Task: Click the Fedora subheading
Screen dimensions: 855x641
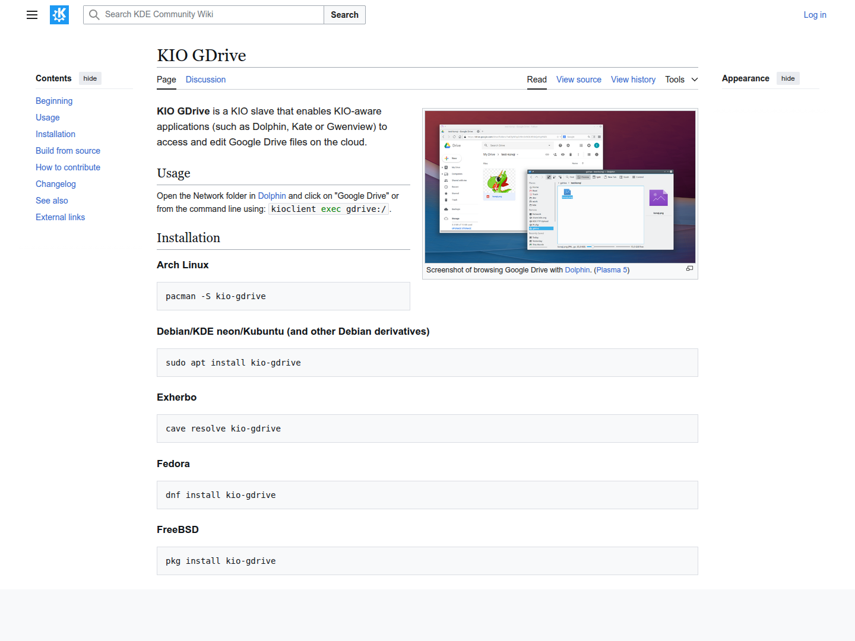Action: tap(173, 464)
